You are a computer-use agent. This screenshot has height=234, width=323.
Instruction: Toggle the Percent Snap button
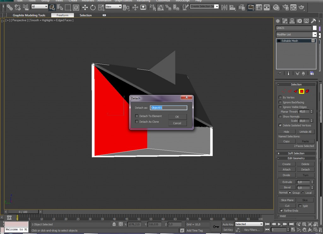(x=168, y=8)
